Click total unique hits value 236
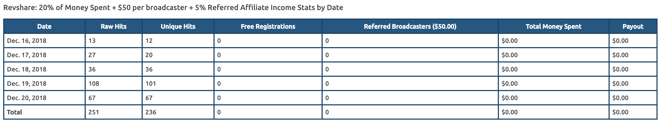The height and width of the screenshot is (126, 665). (x=151, y=112)
